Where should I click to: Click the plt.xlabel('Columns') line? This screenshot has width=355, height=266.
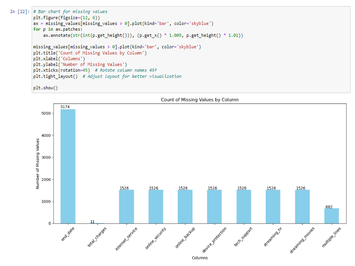point(59,59)
